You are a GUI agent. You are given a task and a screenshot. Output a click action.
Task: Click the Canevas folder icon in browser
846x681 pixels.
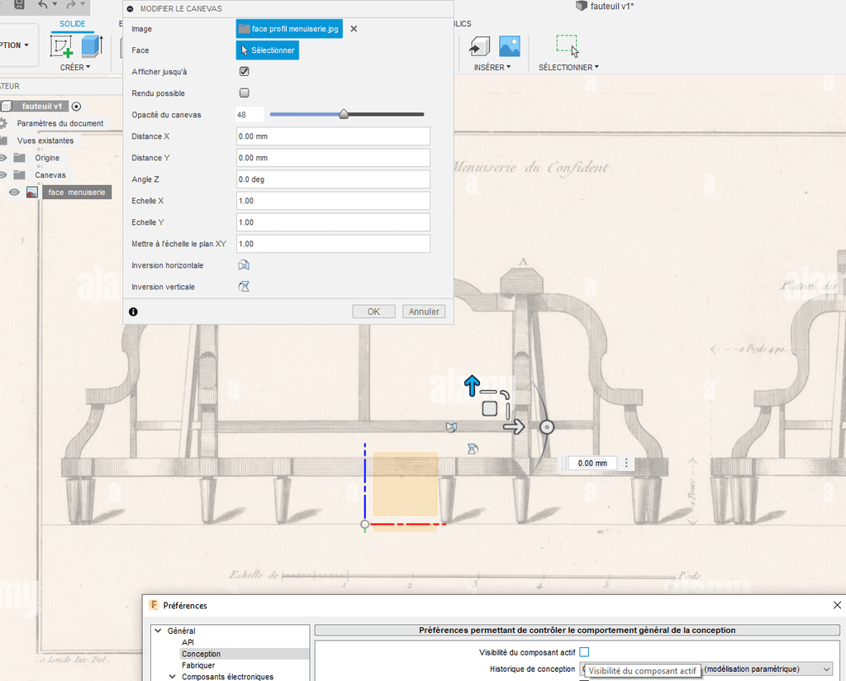coord(20,175)
